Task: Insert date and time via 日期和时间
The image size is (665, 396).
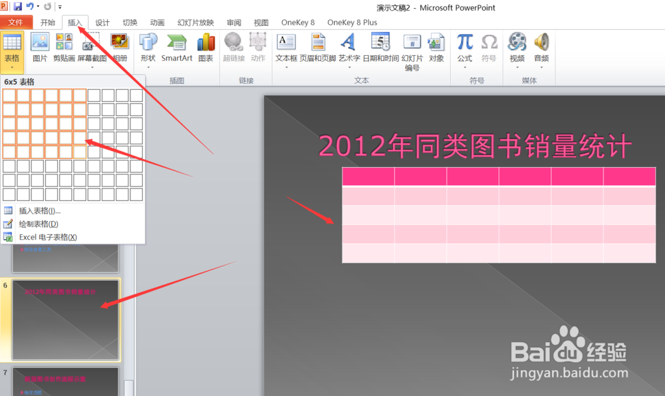Action: [380, 47]
